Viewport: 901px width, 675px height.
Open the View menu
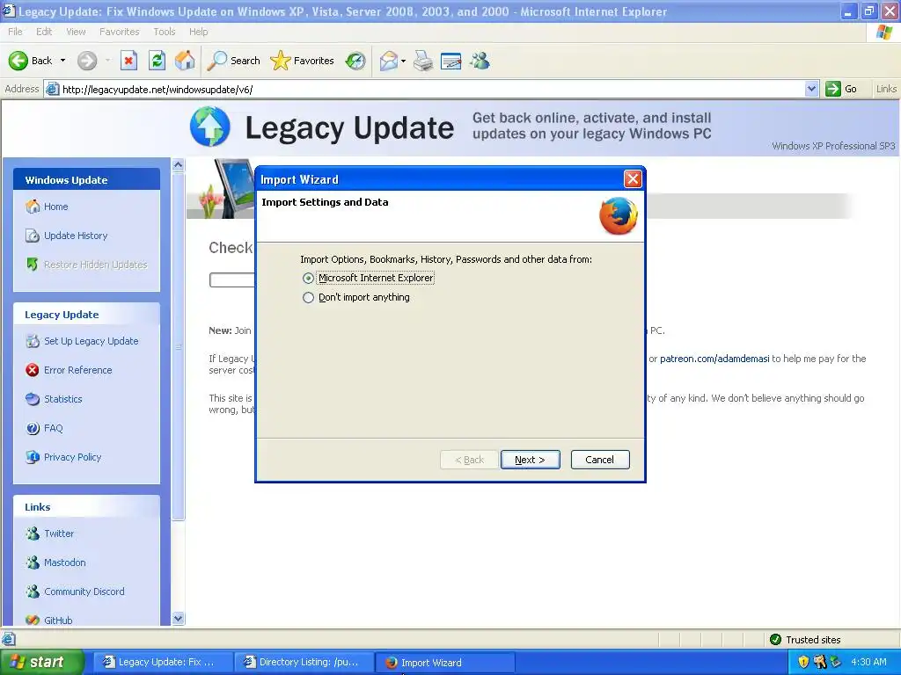[x=76, y=32]
